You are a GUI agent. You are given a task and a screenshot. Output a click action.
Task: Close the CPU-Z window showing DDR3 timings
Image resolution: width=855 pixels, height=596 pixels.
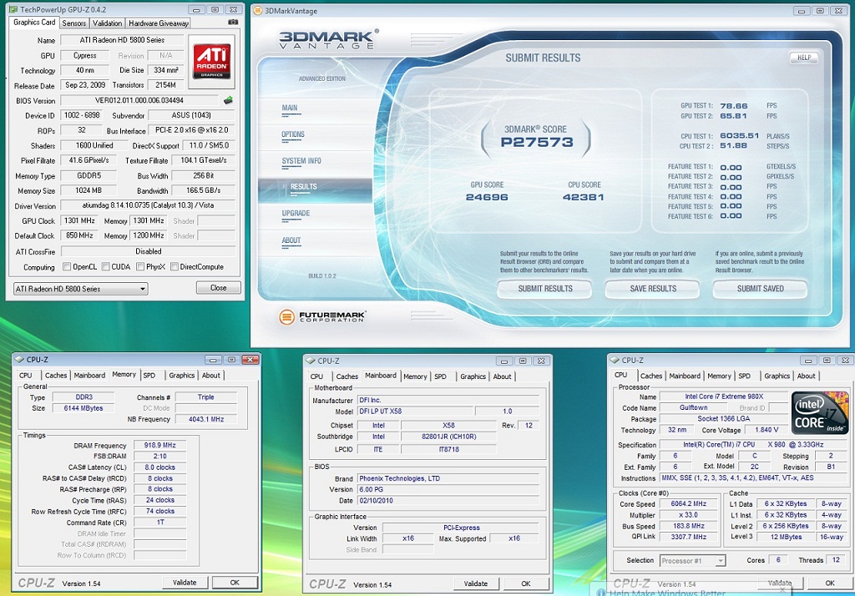pos(250,360)
